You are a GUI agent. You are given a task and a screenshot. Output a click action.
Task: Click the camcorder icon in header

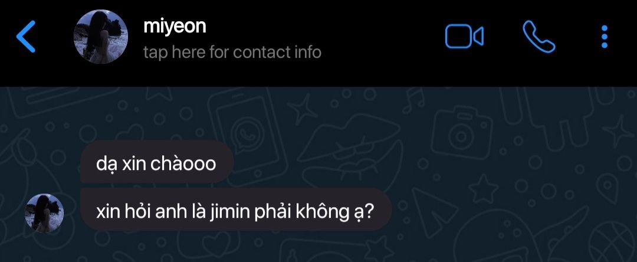[464, 37]
